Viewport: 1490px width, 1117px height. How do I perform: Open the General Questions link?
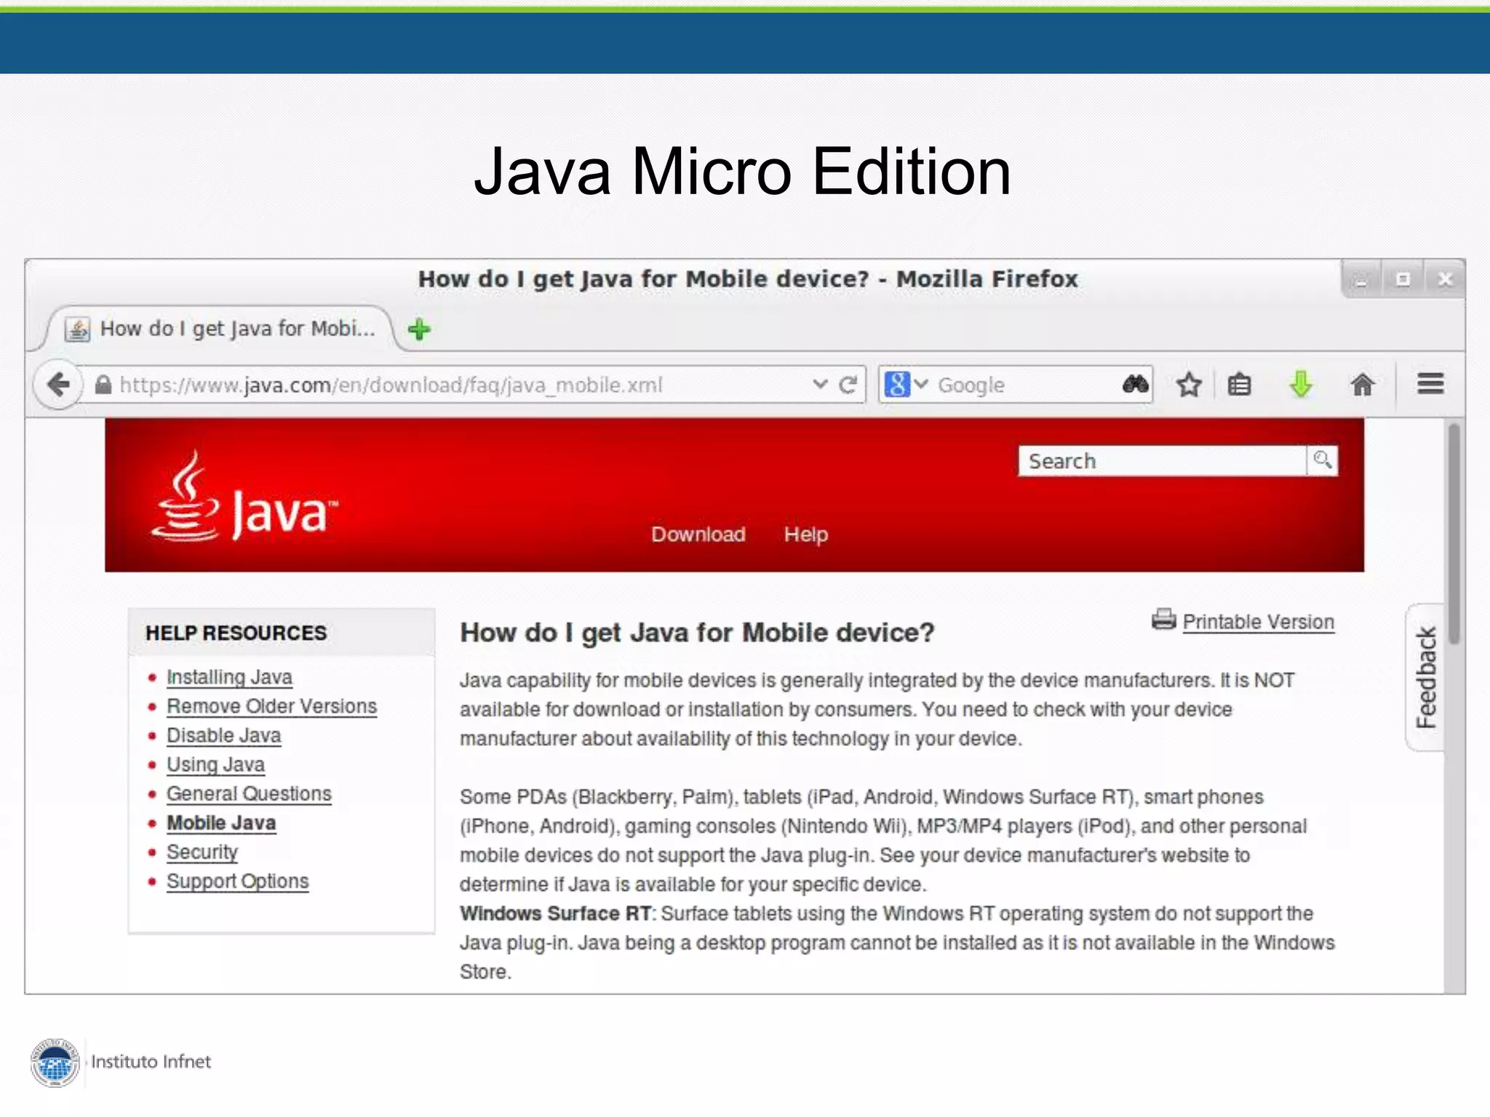249,793
